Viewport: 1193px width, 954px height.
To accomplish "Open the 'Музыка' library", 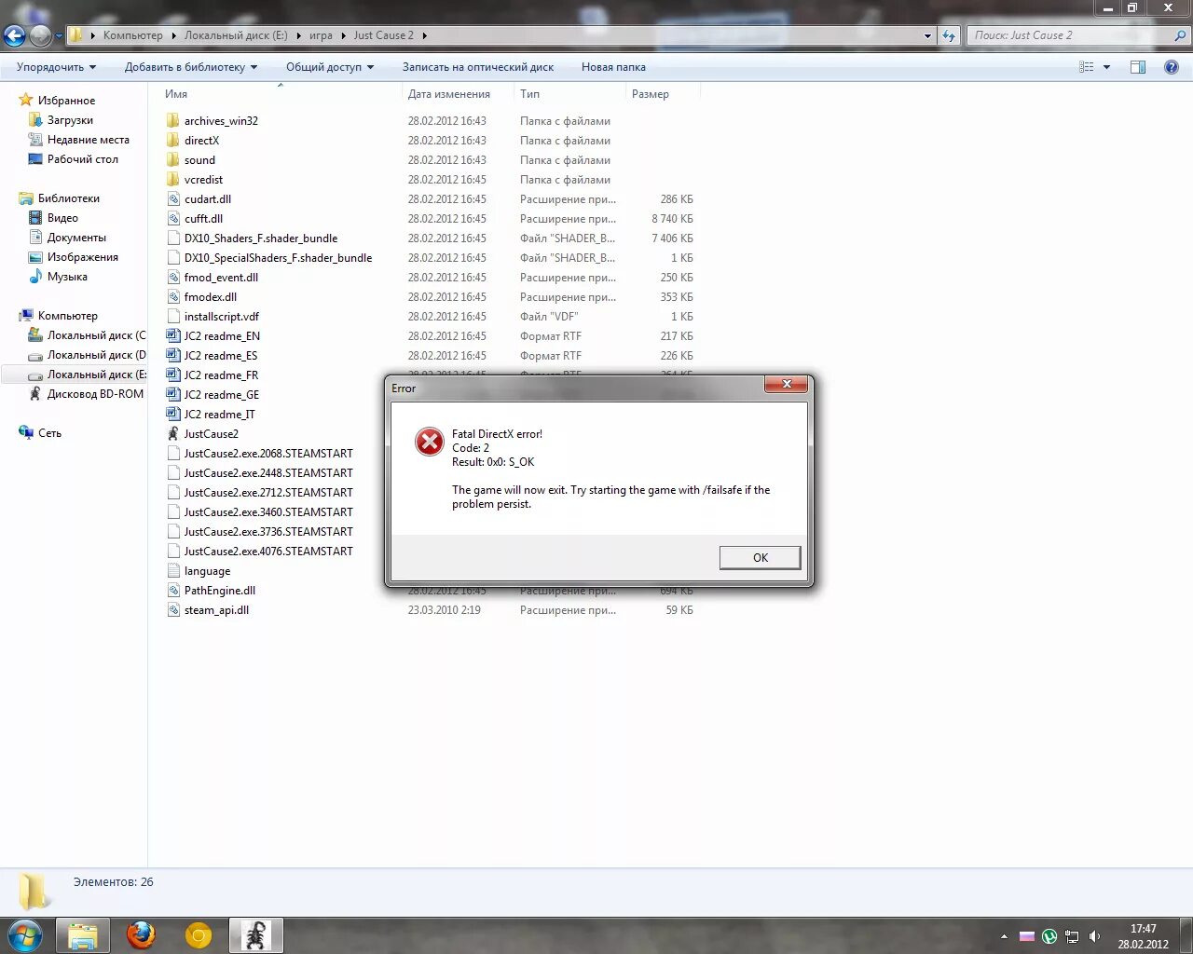I will coord(67,277).
